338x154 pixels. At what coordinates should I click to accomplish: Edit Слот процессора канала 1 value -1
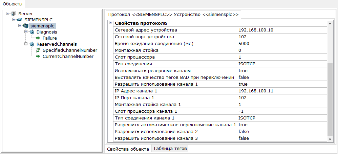click(282, 111)
